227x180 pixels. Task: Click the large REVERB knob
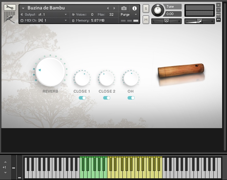(x=50, y=72)
